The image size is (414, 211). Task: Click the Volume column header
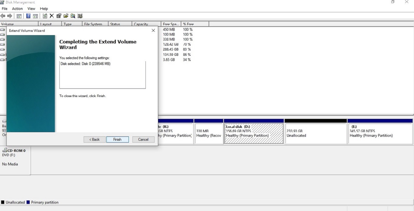coord(19,24)
